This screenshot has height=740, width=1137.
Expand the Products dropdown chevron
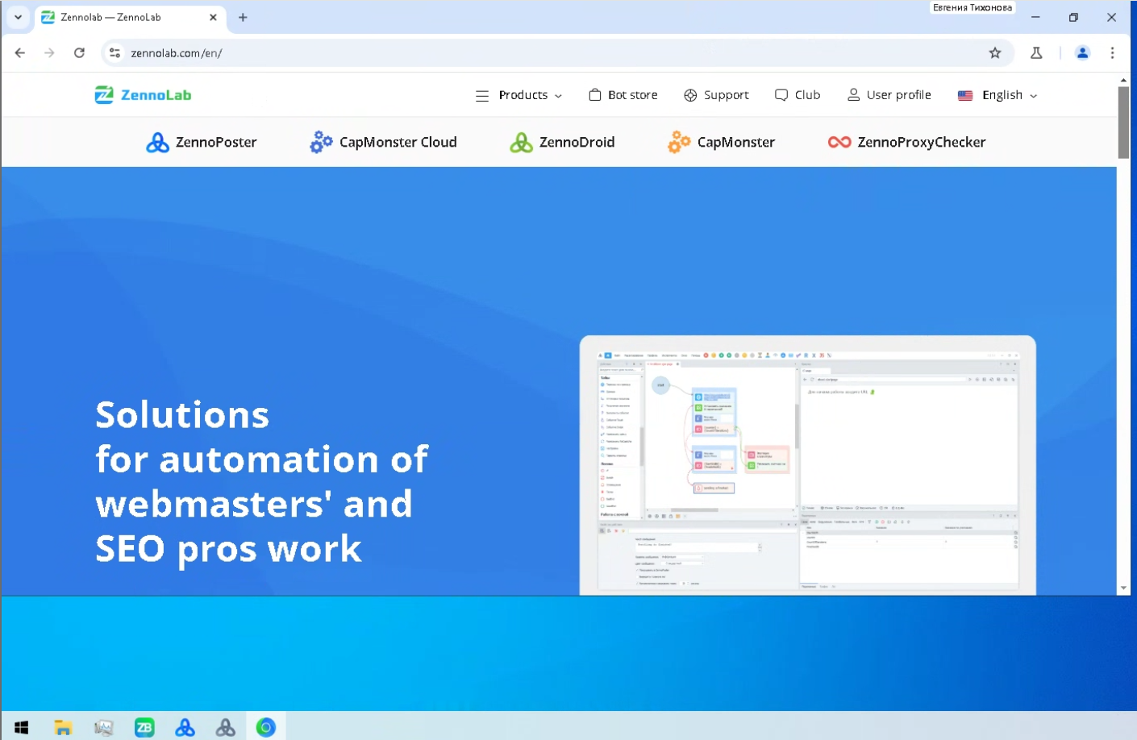(x=558, y=96)
